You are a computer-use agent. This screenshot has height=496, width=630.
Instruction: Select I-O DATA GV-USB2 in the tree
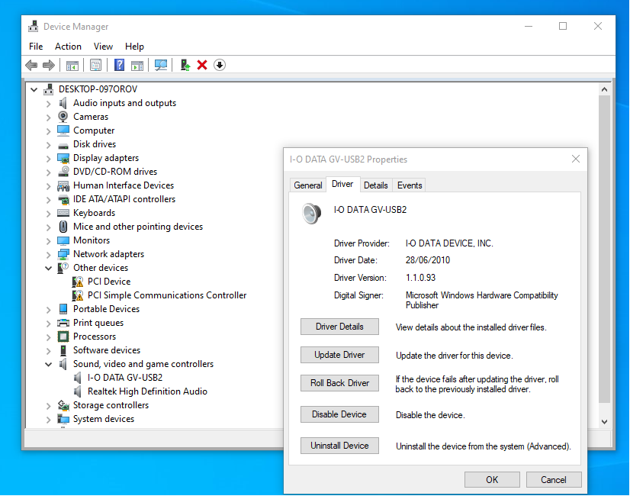tap(125, 378)
